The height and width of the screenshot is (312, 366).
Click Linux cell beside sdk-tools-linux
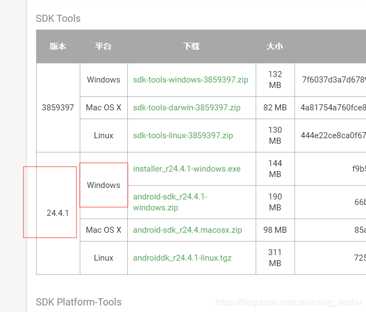104,136
